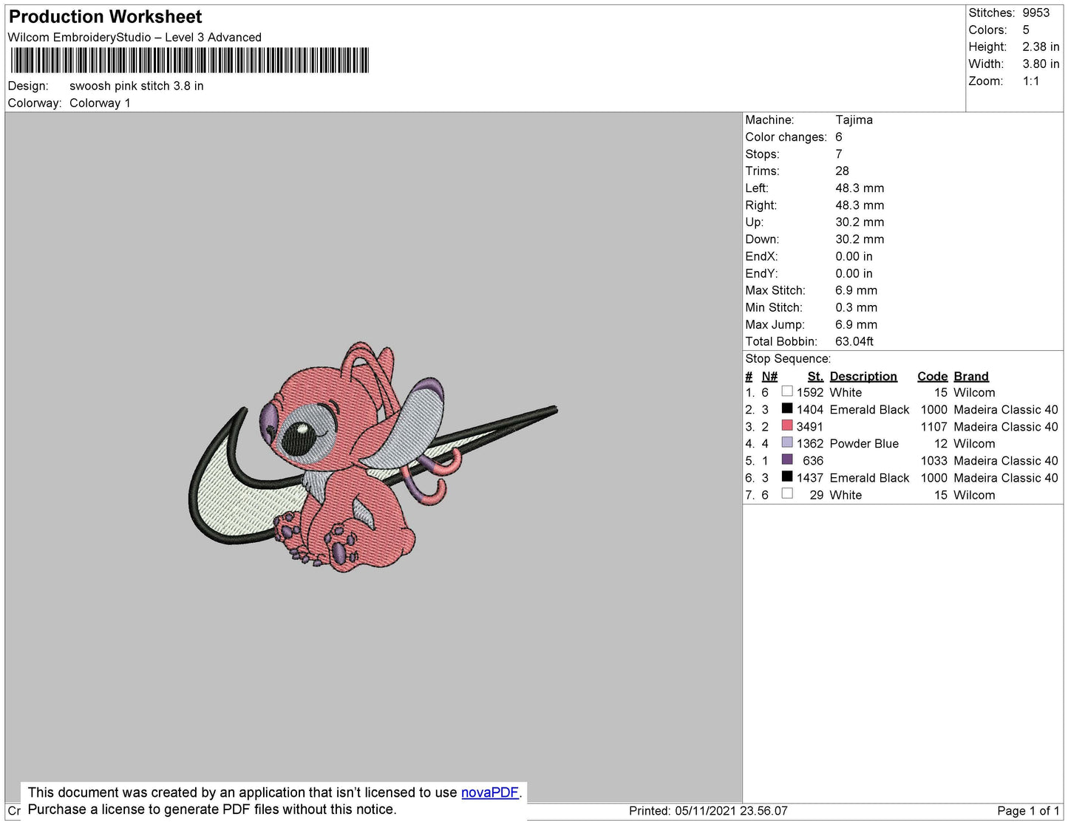The width and height of the screenshot is (1068, 825).
Task: Click the Width value 3.80 in
Action: tap(1041, 64)
